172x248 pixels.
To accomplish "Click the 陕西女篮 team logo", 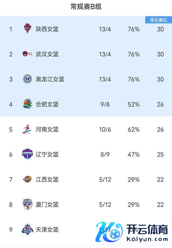I will (x=27, y=29).
